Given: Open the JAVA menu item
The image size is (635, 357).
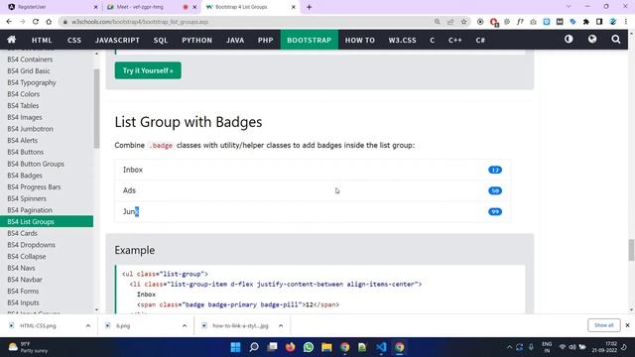Looking at the screenshot, I should (235, 40).
